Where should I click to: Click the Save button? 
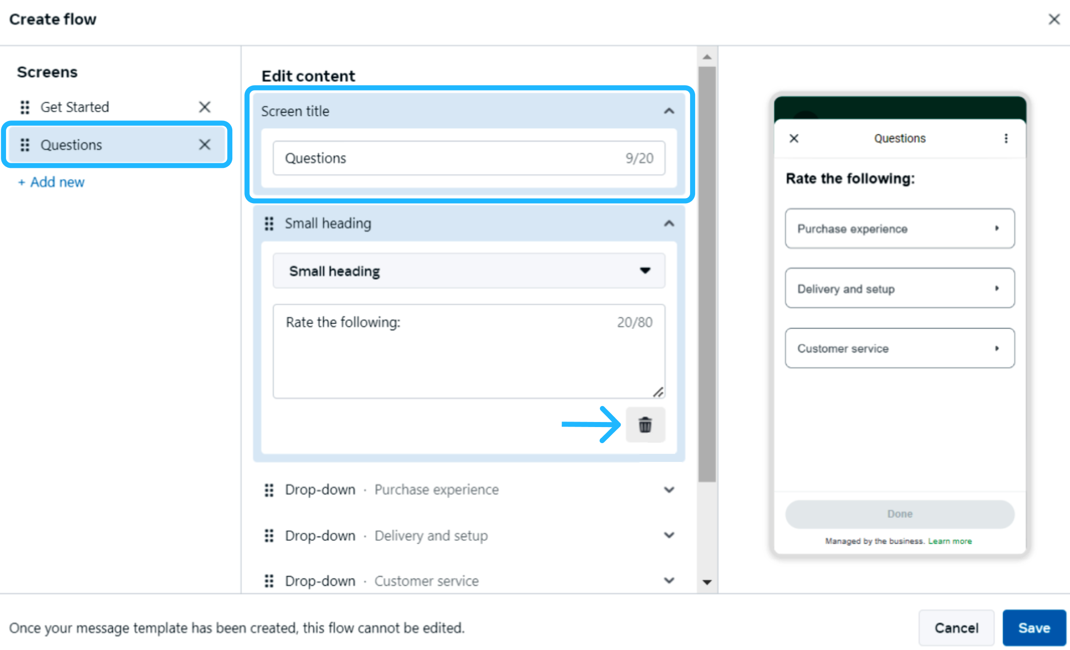tap(1034, 627)
